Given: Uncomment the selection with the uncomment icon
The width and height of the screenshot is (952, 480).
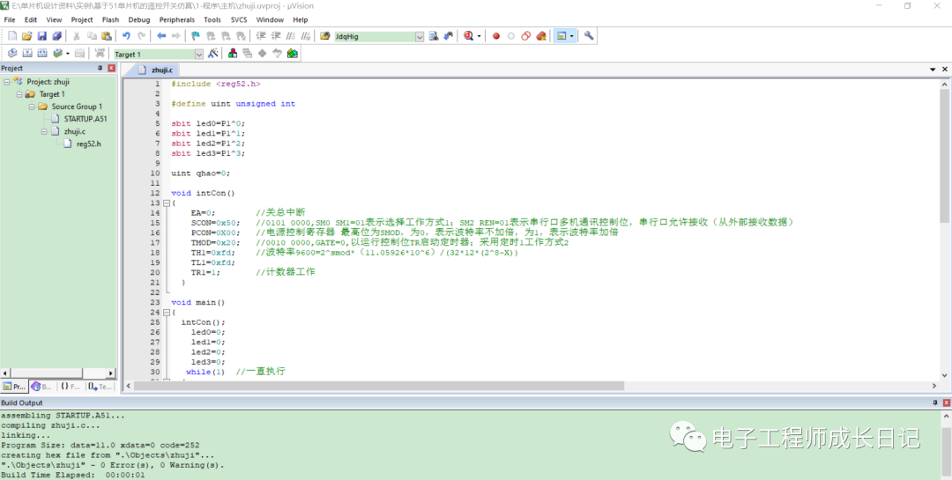Looking at the screenshot, I should click(305, 36).
